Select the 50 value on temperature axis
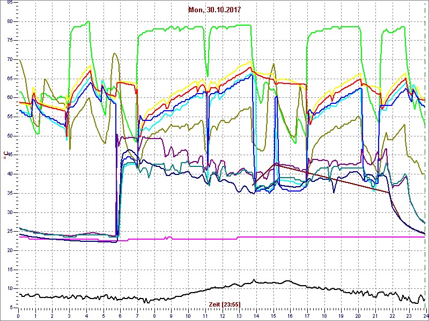429x321 pixels. point(10,136)
